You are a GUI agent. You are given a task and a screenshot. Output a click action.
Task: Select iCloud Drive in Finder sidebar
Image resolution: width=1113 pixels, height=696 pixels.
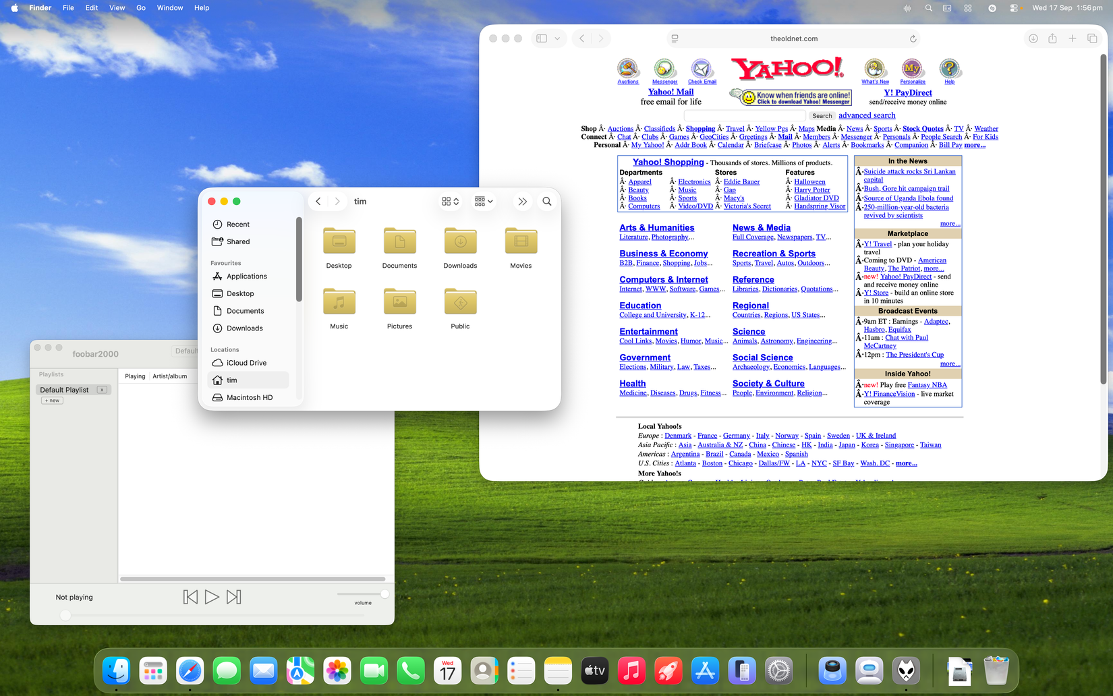click(248, 363)
